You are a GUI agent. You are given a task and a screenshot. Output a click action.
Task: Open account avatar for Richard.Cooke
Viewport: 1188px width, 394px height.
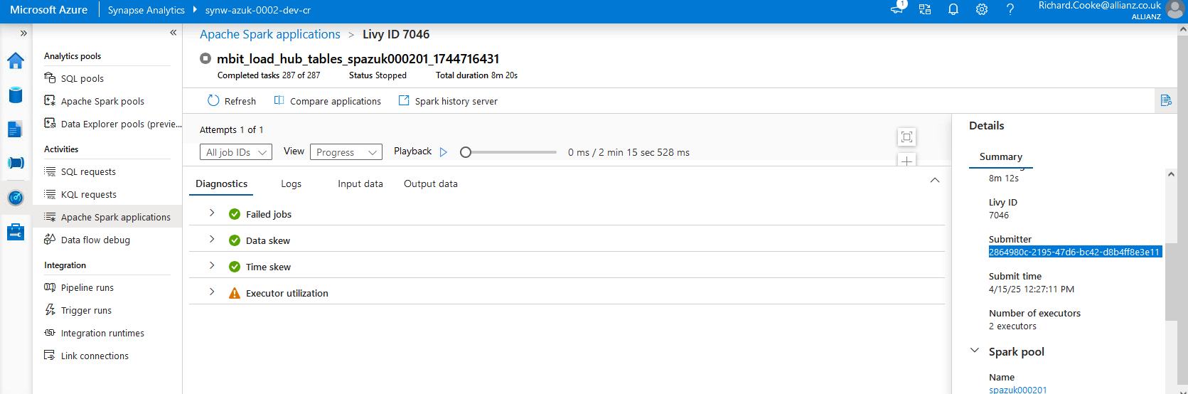coord(1175,9)
